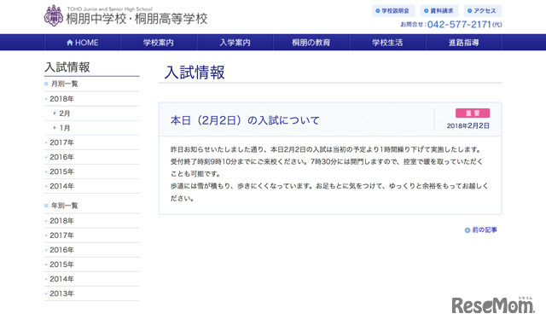Open 2016年 under 年別一覧
The image size is (546, 325).
click(61, 250)
